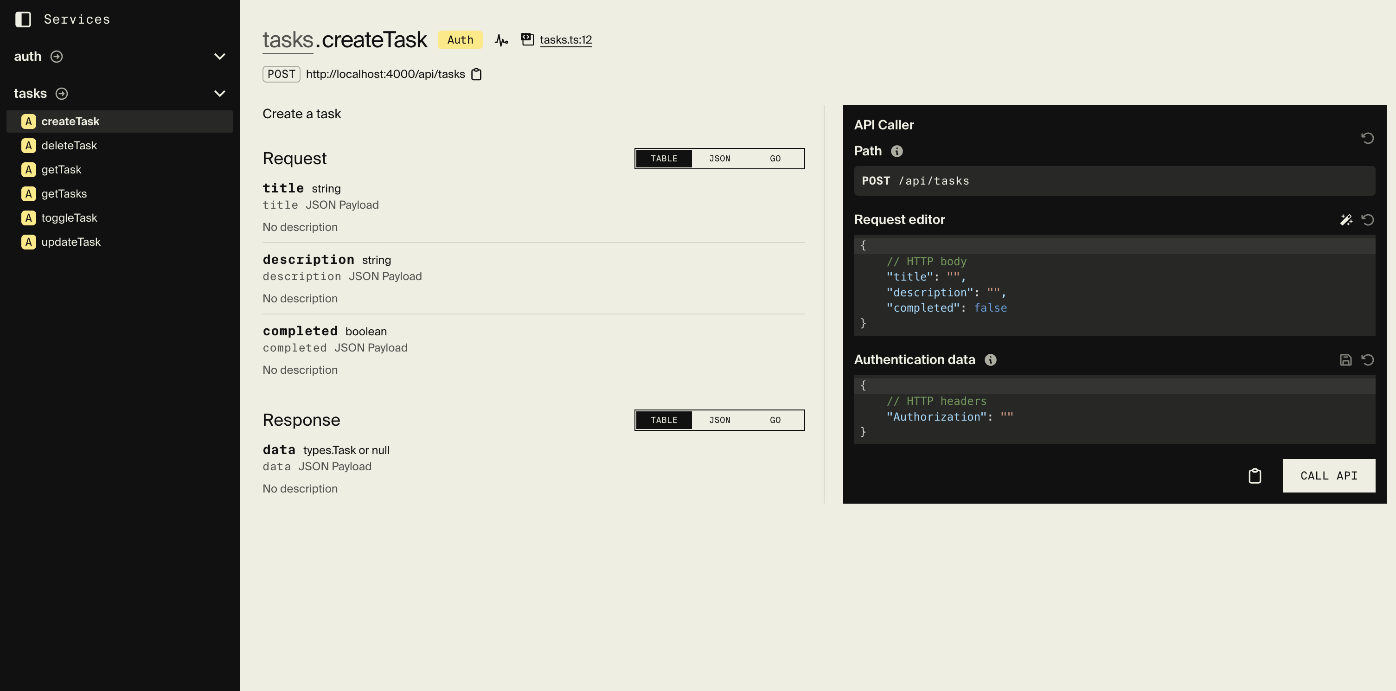Collapse the auth service section chevron

pos(219,57)
